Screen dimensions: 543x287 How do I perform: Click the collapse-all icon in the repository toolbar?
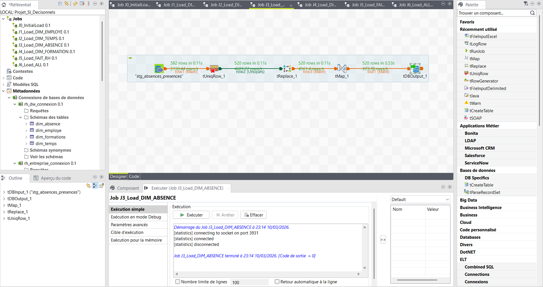click(60, 3)
